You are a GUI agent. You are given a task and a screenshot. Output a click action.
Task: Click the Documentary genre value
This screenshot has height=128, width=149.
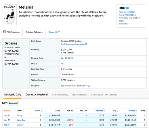pos(67,74)
